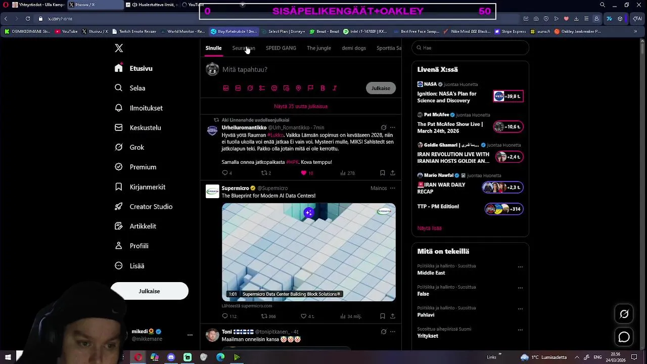Switch to SPEED GANG tab
This screenshot has height=364, width=647.
pyautogui.click(x=281, y=48)
